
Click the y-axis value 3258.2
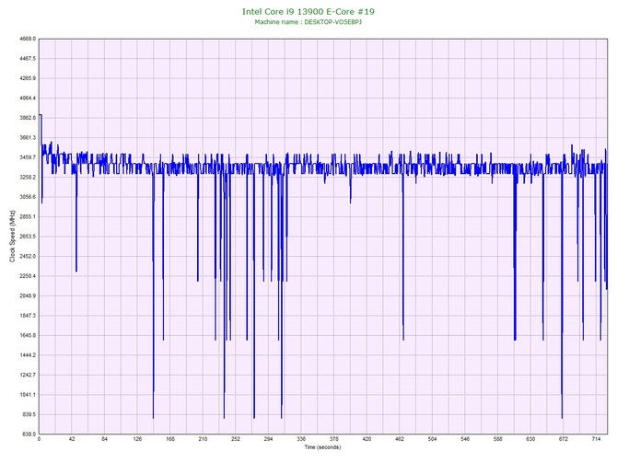28,177
